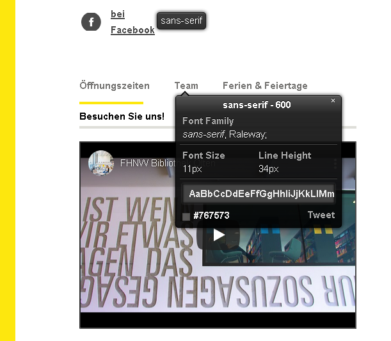Click the "sans-serif - 600" popup title
This screenshot has width=391, height=341.
tap(257, 105)
